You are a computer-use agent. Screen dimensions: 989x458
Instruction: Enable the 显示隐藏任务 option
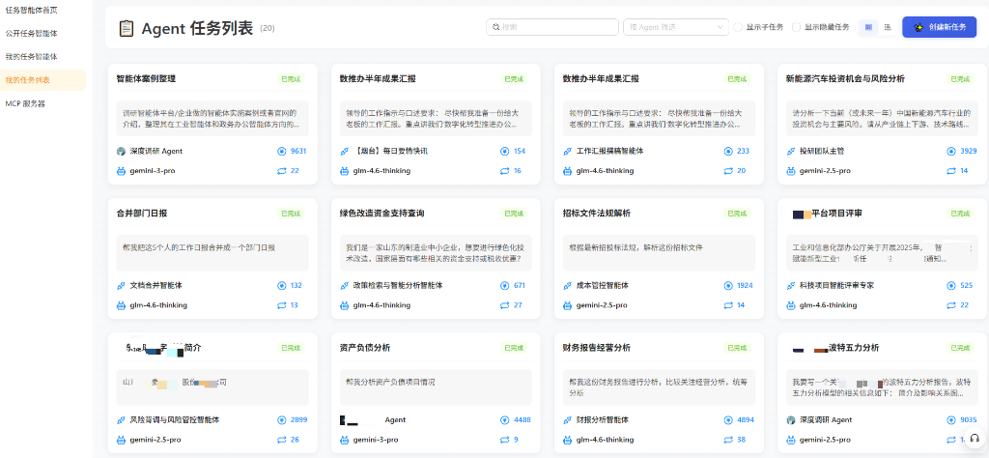point(797,27)
